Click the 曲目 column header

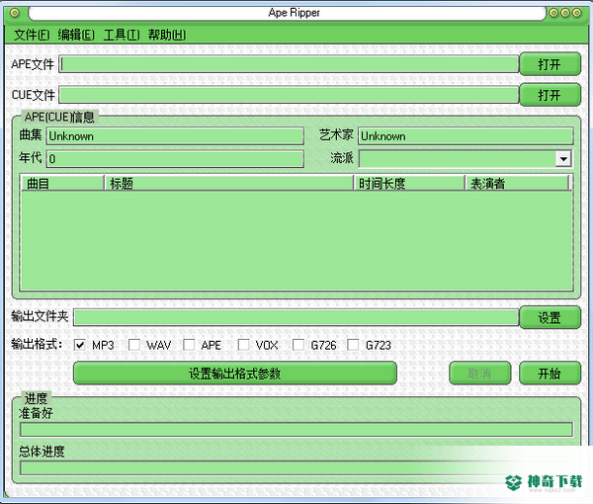click(x=62, y=184)
